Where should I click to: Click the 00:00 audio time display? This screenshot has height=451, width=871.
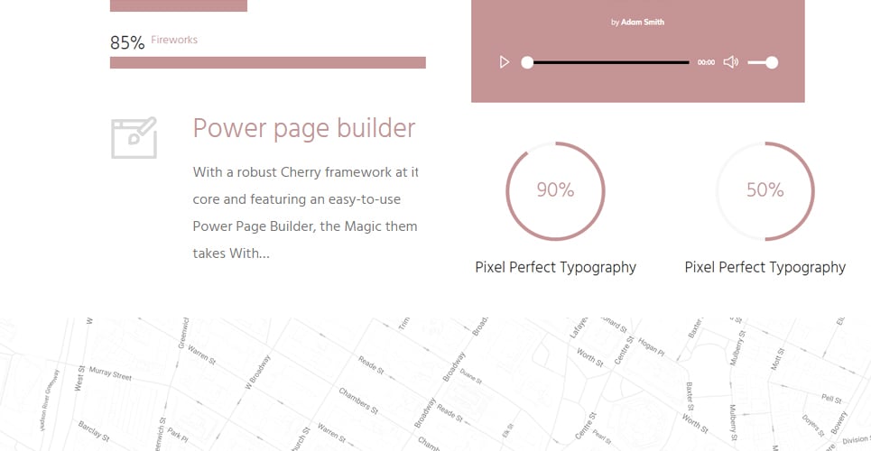(706, 63)
